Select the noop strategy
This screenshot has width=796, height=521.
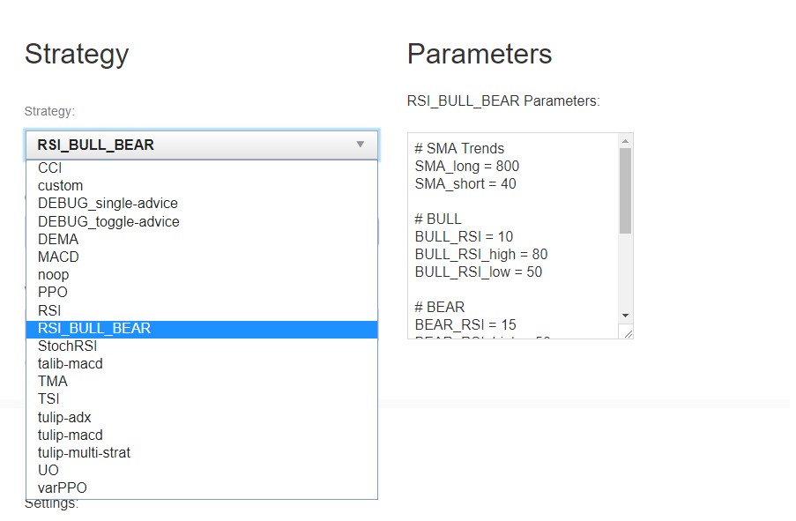coord(53,274)
